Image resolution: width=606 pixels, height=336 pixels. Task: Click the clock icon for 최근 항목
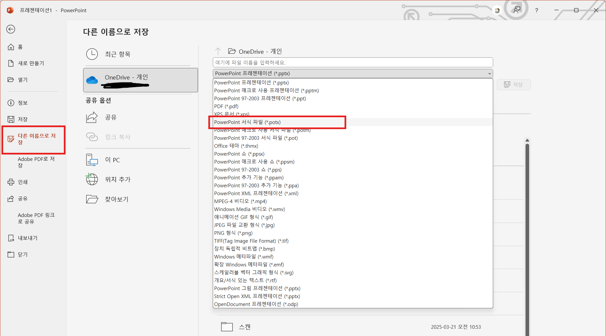pos(92,54)
